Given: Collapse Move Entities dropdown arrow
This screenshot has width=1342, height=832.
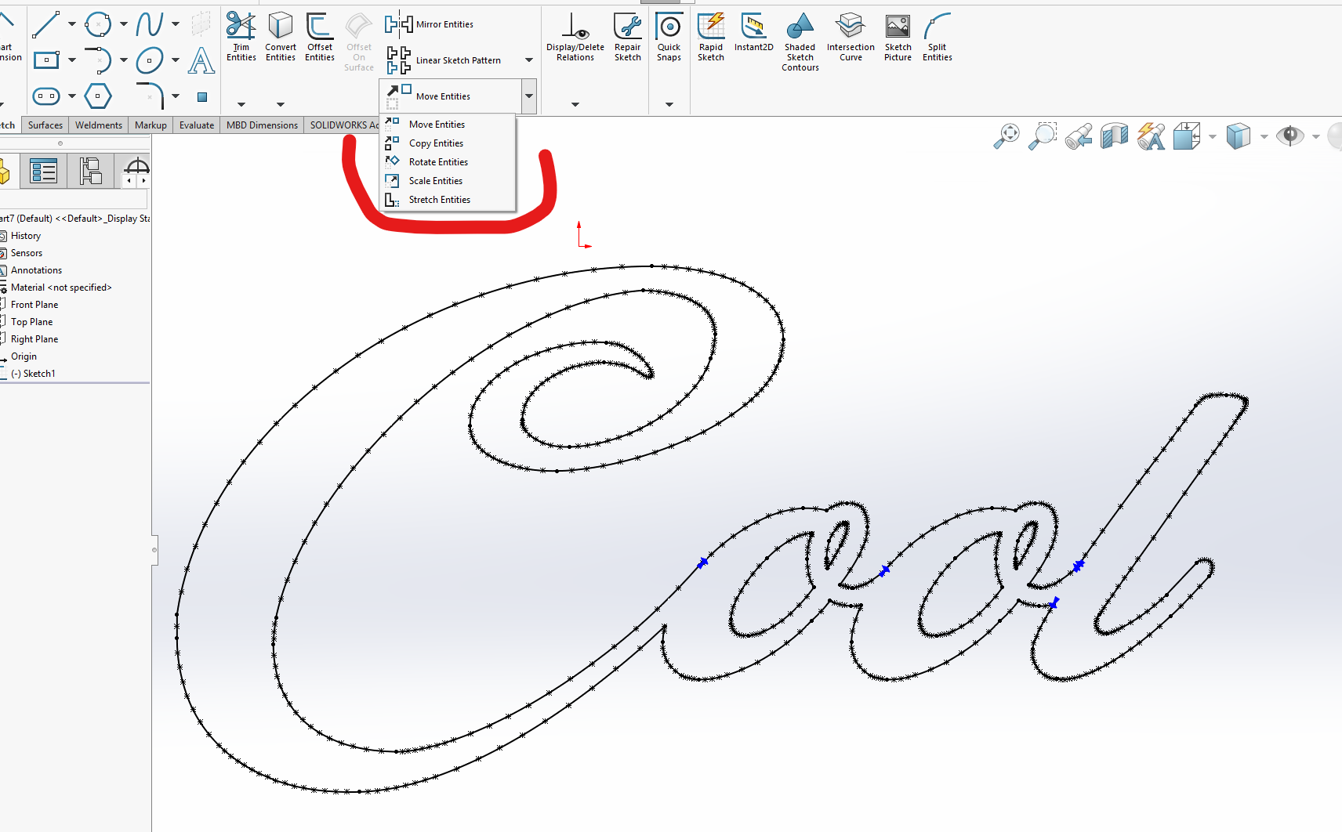Looking at the screenshot, I should click(x=529, y=96).
